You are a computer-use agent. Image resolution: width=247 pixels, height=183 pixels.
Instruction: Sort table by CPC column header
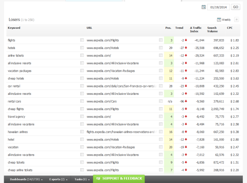(x=229, y=28)
